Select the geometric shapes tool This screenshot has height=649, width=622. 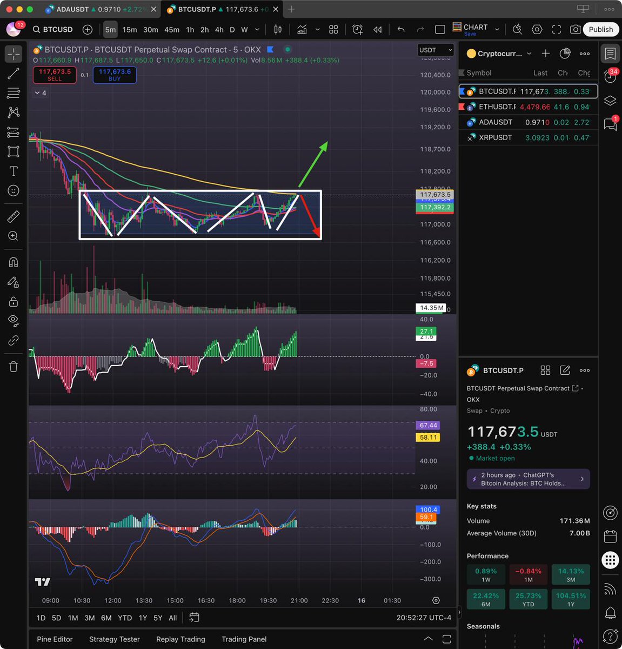pyautogui.click(x=14, y=151)
